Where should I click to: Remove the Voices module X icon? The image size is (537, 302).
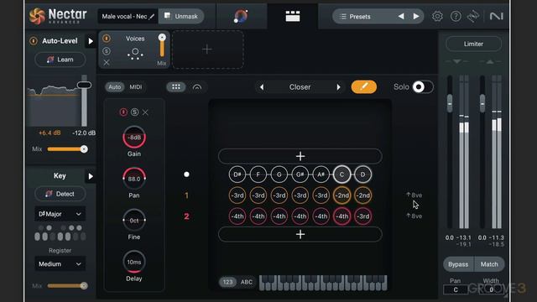(x=107, y=63)
